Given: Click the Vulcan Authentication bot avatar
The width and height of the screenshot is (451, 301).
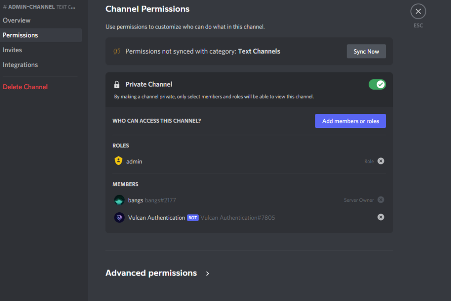Looking at the screenshot, I should (119, 217).
